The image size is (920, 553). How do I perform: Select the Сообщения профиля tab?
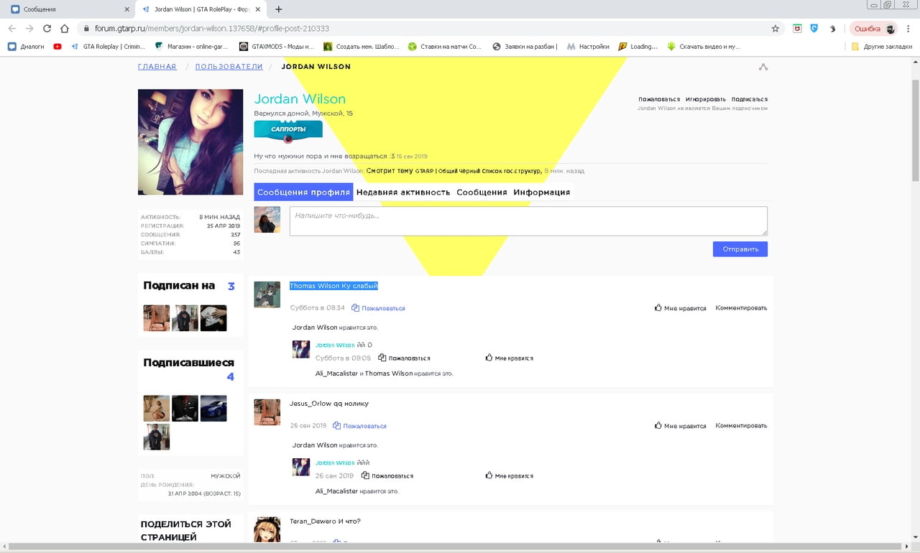click(303, 192)
